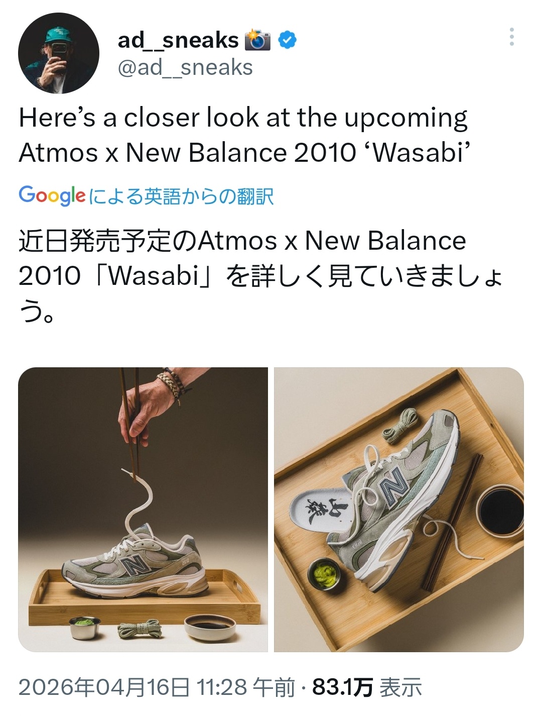Click the blue verified checkmark badge
The width and height of the screenshot is (542, 716).
287,40
